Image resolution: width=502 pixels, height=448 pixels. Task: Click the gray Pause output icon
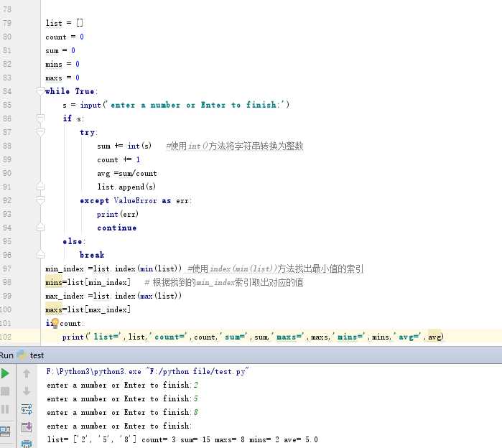[5, 409]
